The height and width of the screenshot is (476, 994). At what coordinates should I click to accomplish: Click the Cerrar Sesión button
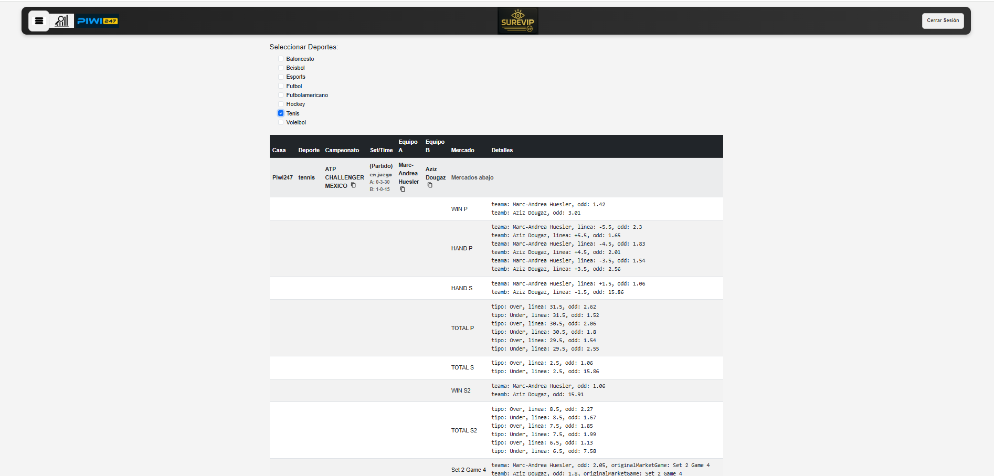coord(943,20)
